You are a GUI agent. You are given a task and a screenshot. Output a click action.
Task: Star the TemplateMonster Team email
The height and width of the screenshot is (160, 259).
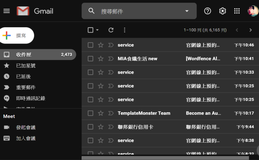pos(100,113)
